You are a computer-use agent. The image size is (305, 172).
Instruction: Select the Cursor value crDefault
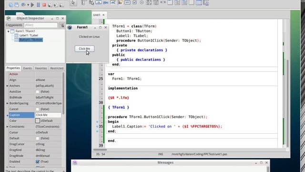(x=42, y=132)
